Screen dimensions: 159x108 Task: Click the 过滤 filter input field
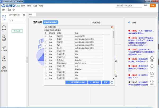tap(17, 20)
